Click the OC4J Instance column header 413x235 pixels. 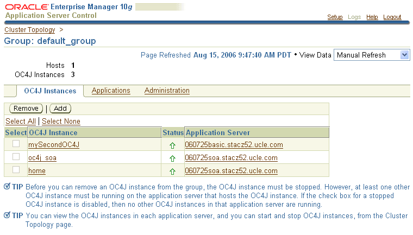[x=95, y=132]
